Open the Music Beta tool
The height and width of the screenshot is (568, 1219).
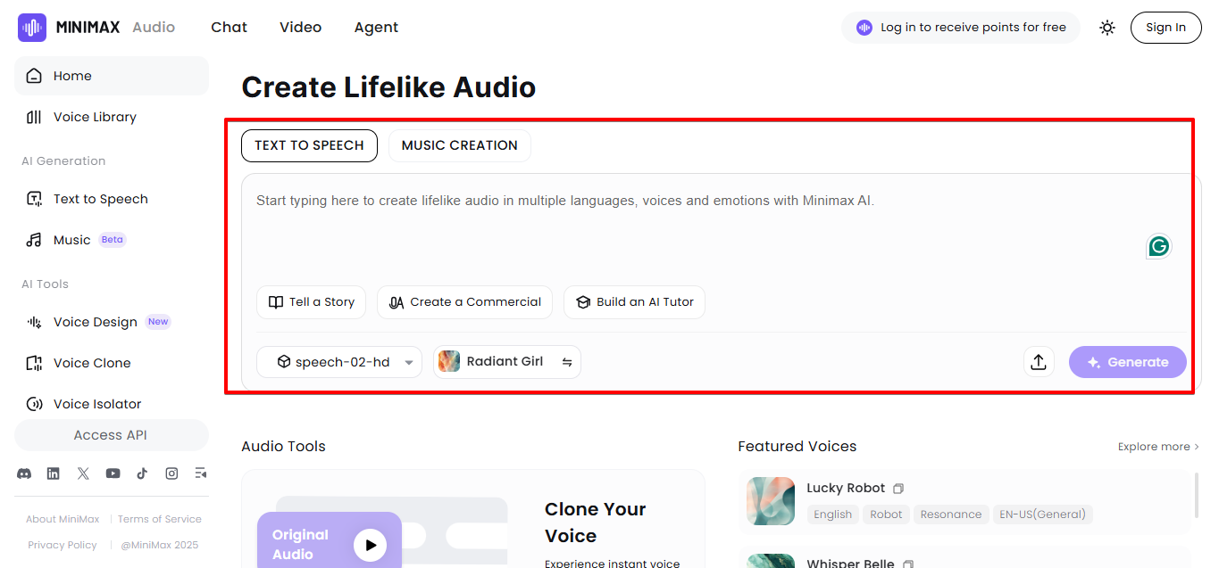coord(71,239)
